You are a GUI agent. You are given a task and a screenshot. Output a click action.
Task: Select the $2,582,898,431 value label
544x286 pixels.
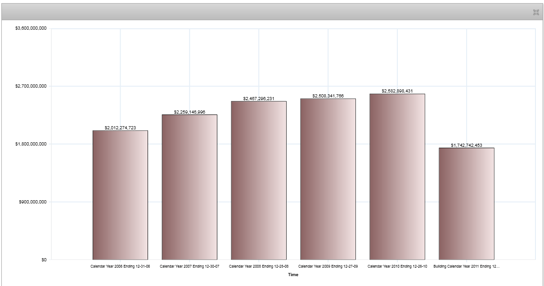point(397,91)
